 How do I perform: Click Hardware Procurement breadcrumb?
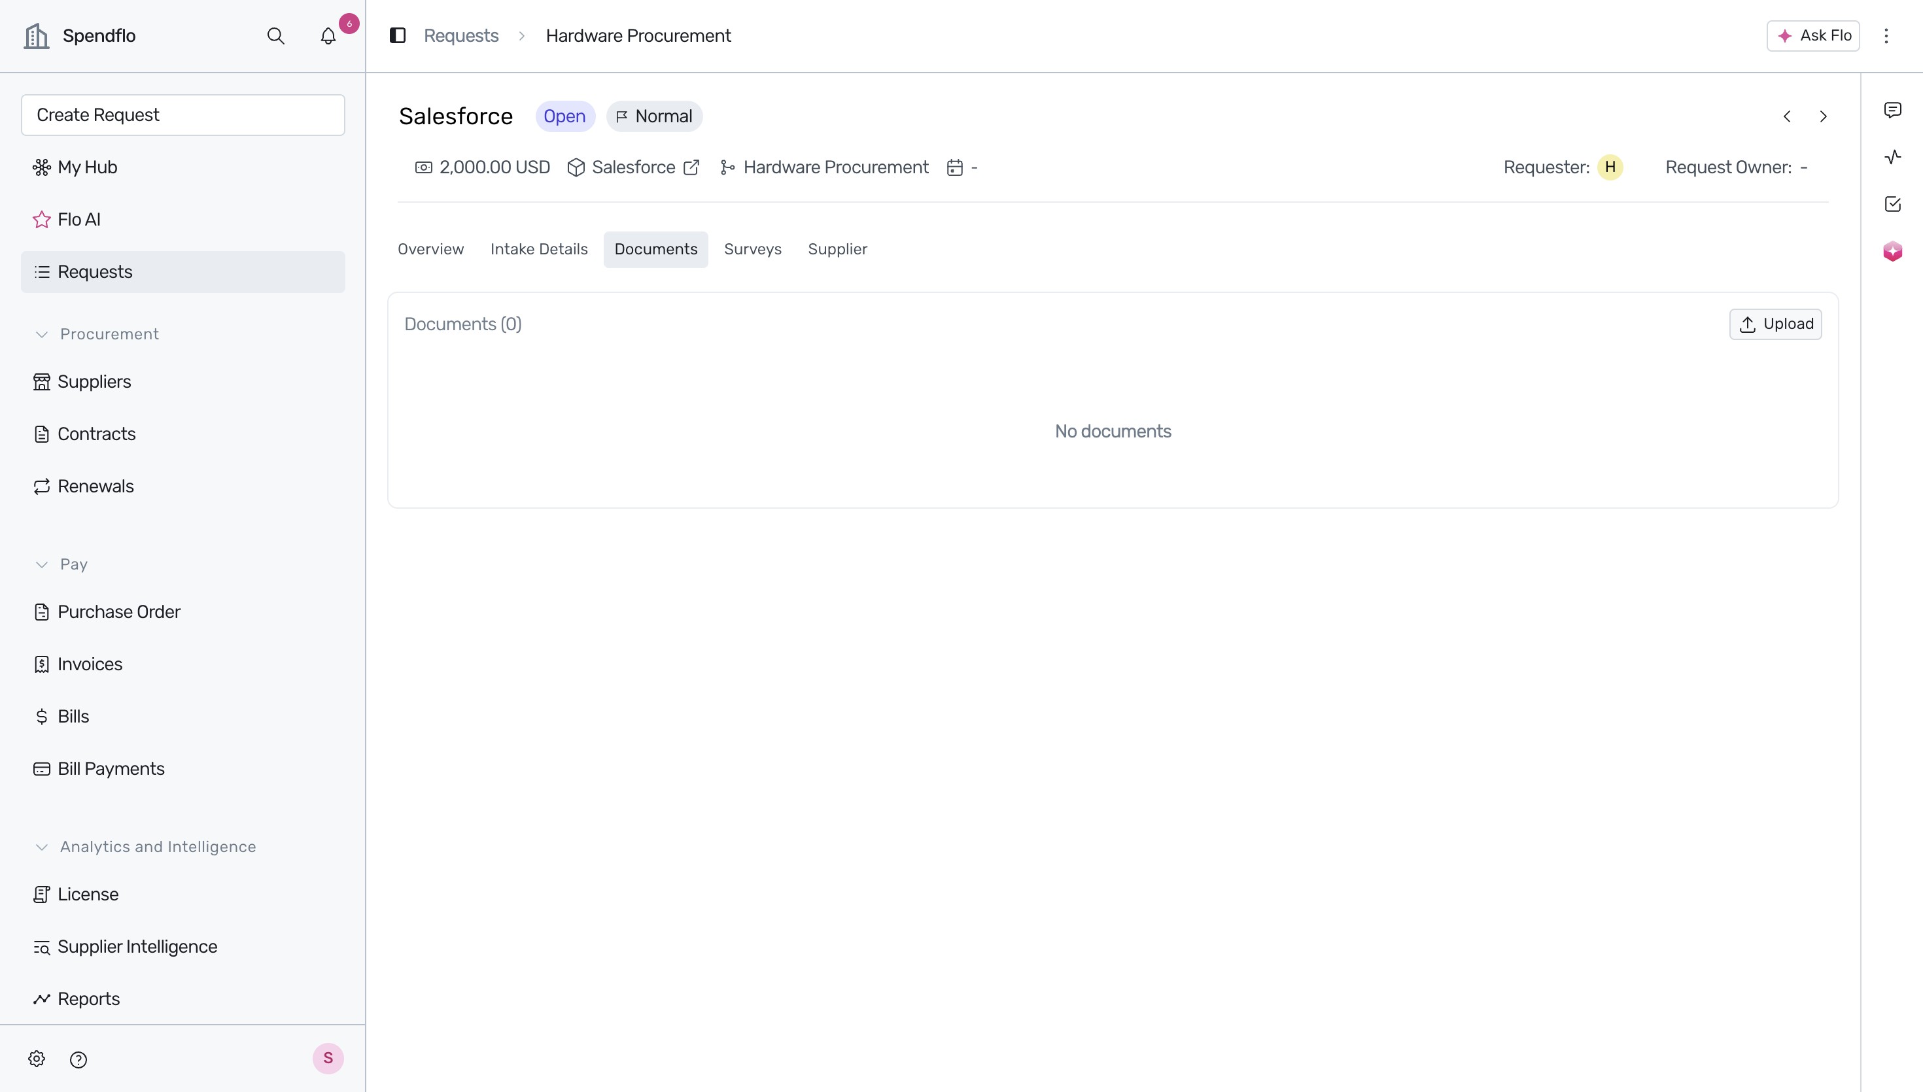(638, 35)
